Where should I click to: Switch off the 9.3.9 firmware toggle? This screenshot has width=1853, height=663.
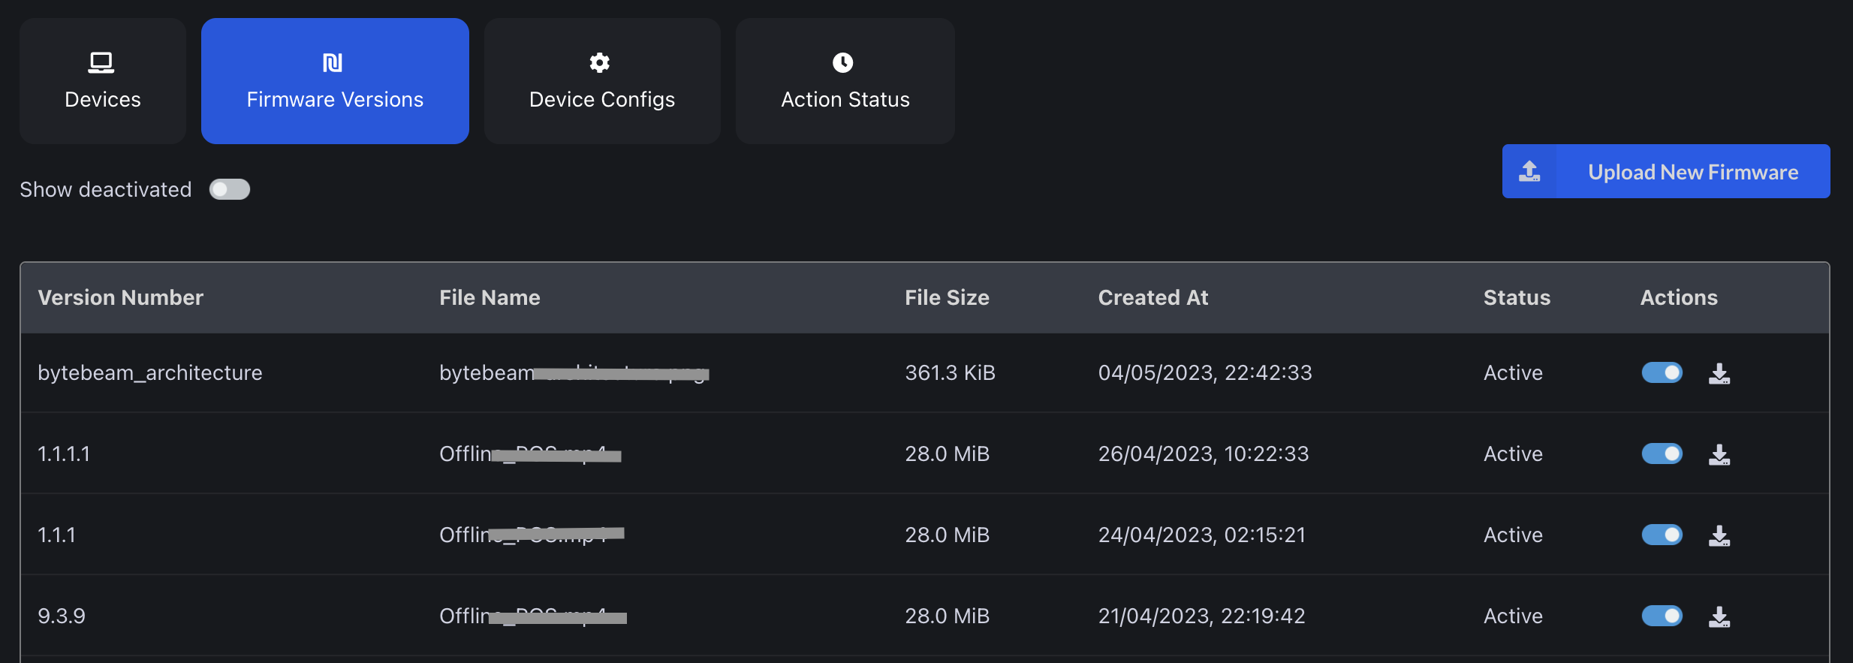[1662, 616]
